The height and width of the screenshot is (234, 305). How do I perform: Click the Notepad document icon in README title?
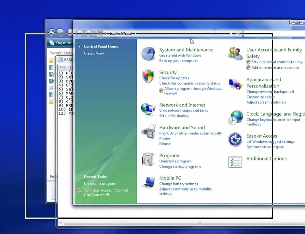pos(61,59)
